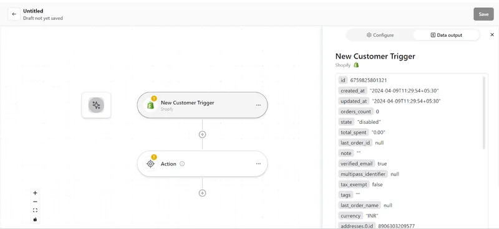Select the total_spent field tag

pyautogui.click(x=354, y=133)
